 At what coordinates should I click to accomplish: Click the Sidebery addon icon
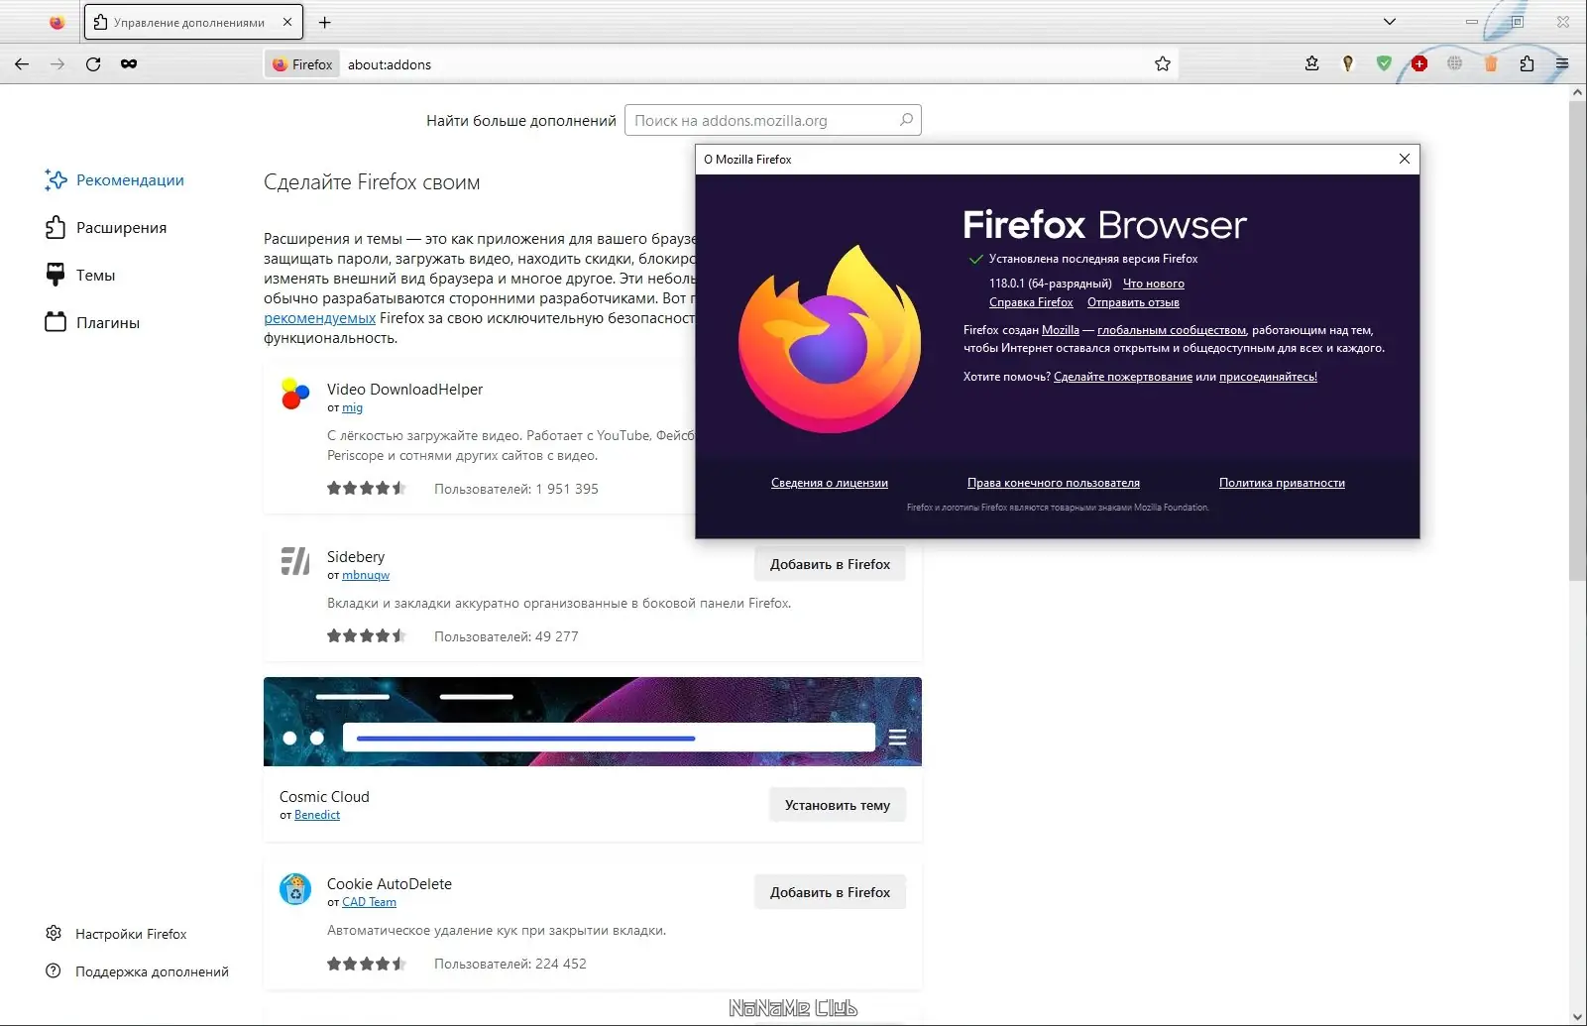coord(295,561)
